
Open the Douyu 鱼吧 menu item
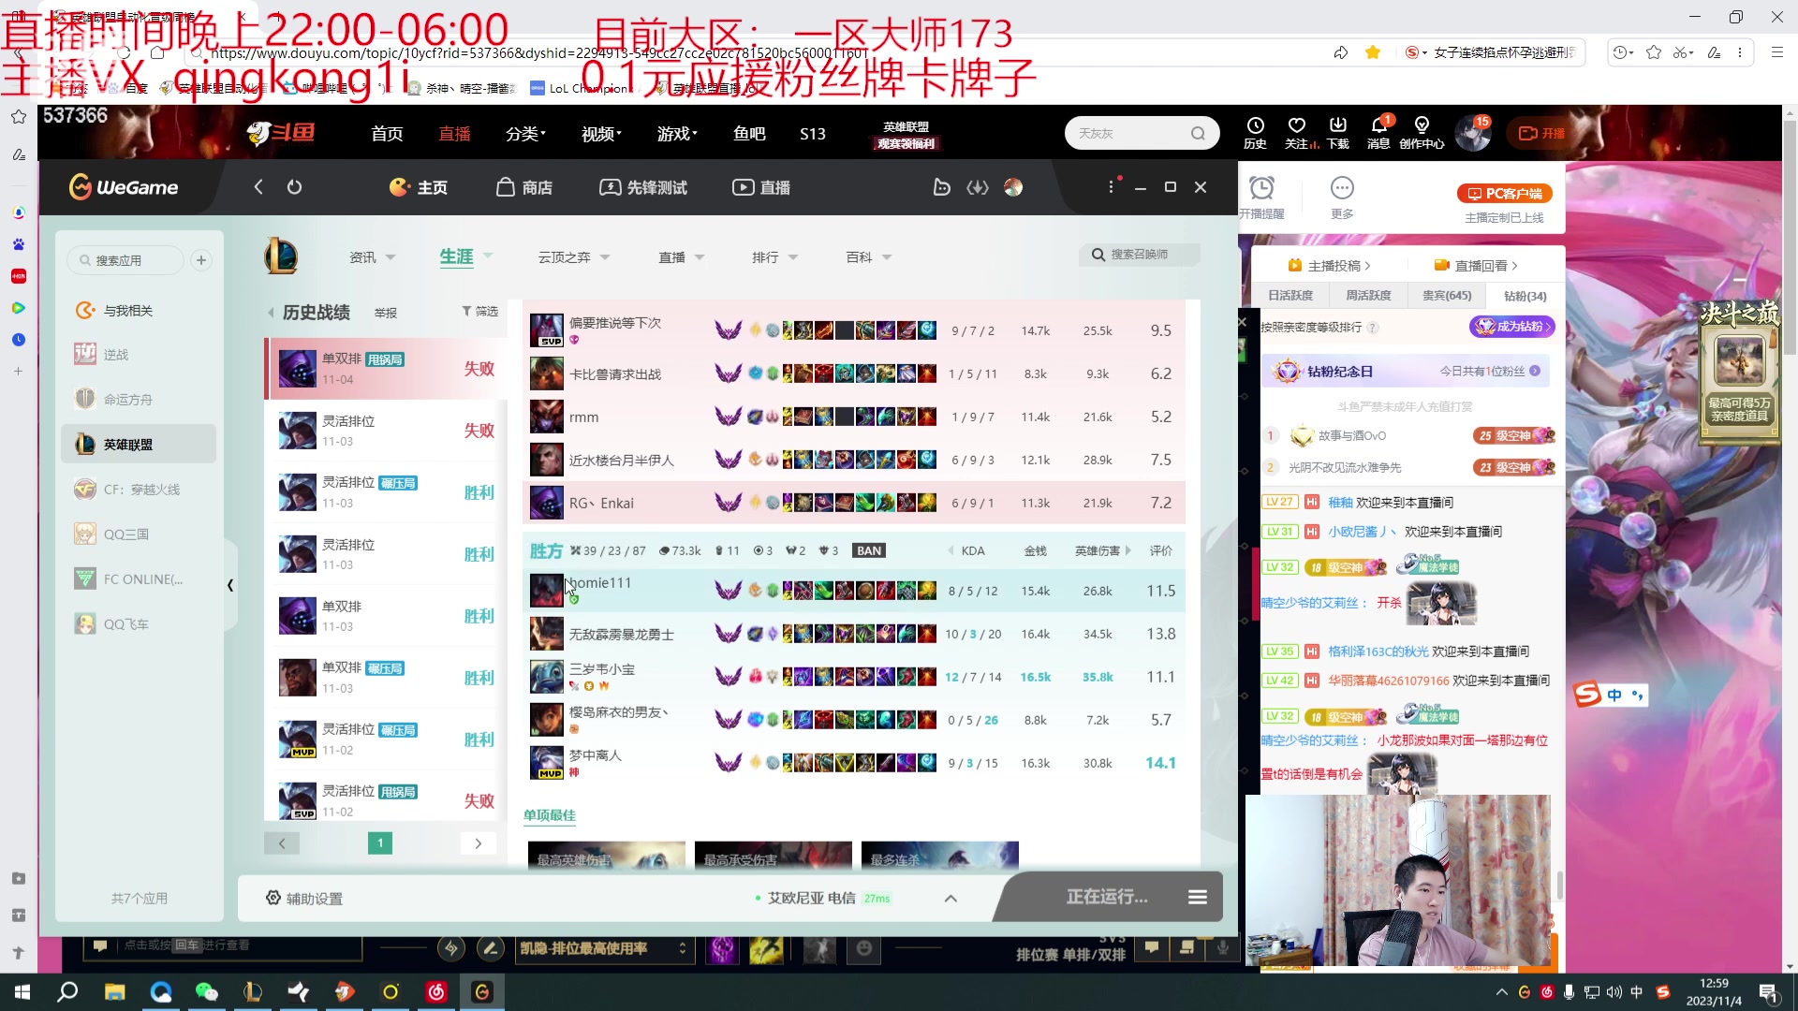point(749,134)
